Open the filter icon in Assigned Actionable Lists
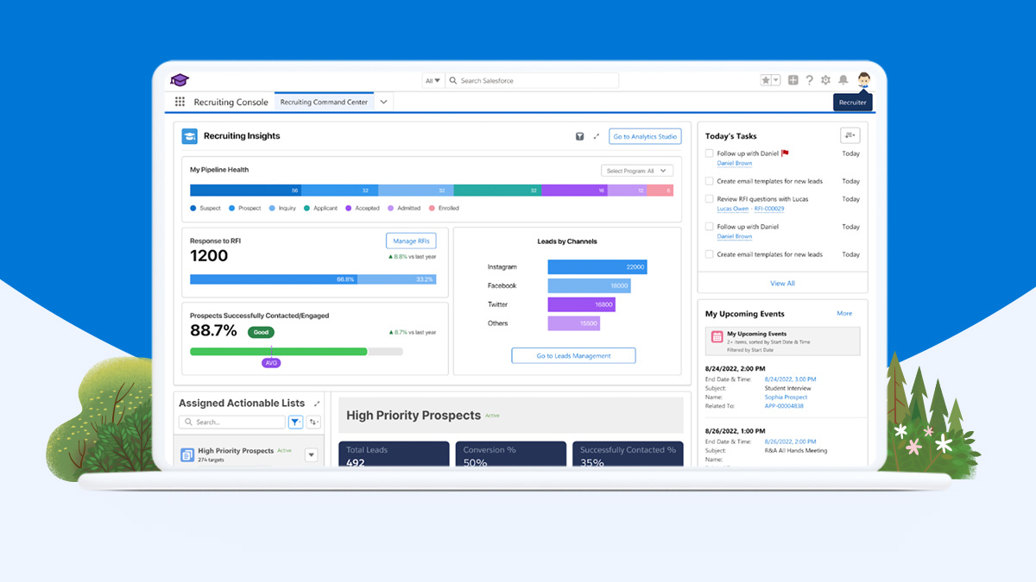Viewport: 1036px width, 582px height. tap(294, 422)
